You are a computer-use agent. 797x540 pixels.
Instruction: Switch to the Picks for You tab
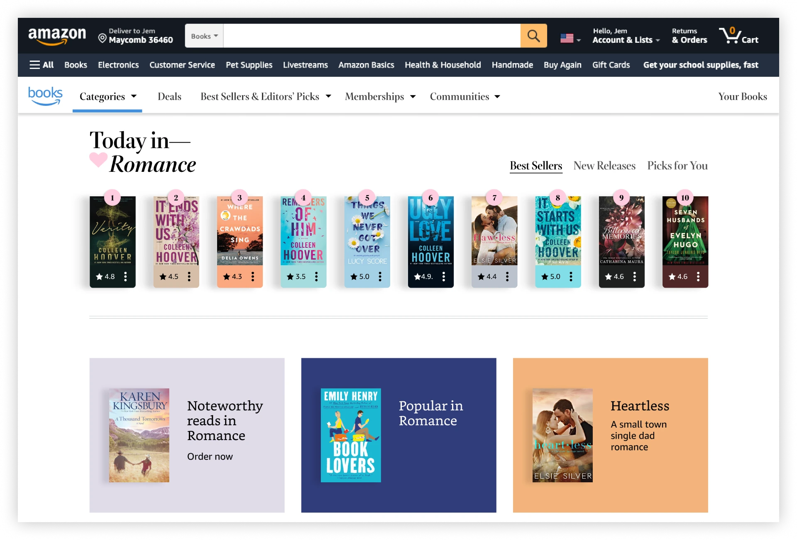click(x=677, y=166)
